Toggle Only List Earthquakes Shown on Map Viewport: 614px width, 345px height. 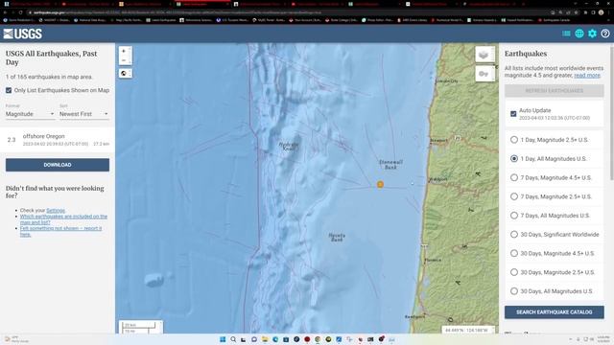tap(9, 90)
